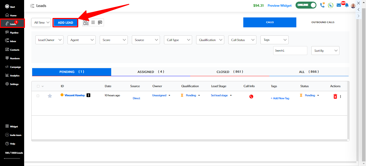The image size is (366, 166).
Task: Click the Search input field
Action: pyautogui.click(x=290, y=51)
